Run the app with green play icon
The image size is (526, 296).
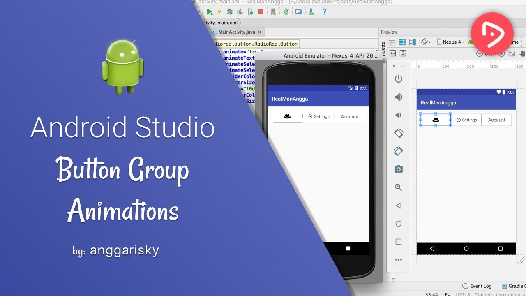pos(210,12)
